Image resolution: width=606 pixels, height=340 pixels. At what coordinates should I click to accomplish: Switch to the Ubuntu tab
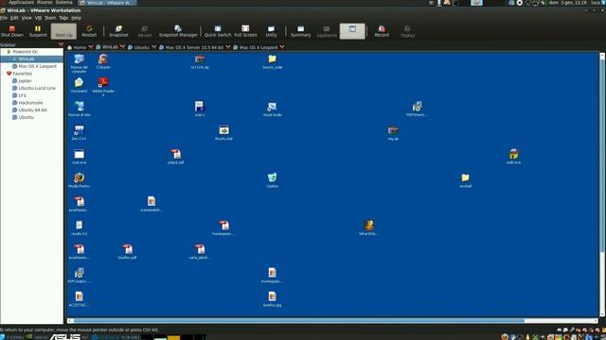[138, 47]
